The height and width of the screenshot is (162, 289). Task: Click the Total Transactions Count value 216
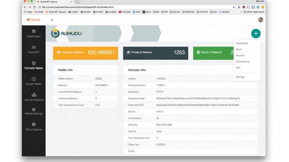(x=97, y=105)
